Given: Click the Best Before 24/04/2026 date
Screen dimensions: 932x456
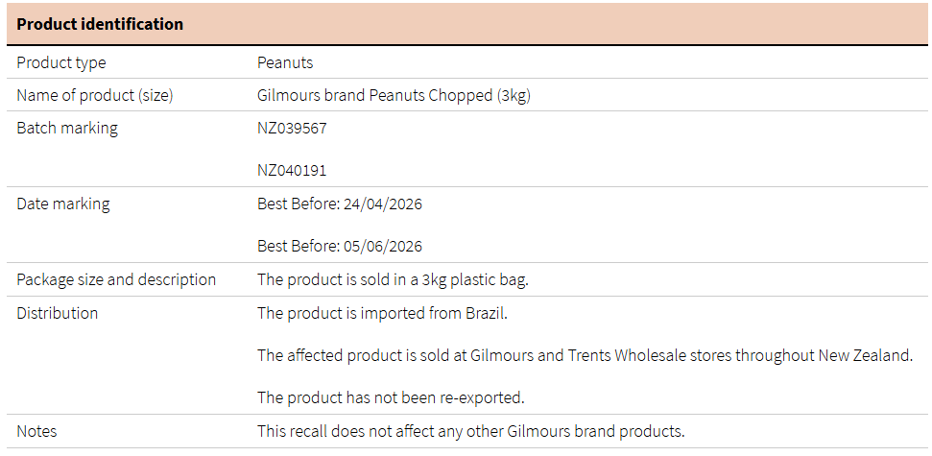Looking at the screenshot, I should click(x=340, y=204).
